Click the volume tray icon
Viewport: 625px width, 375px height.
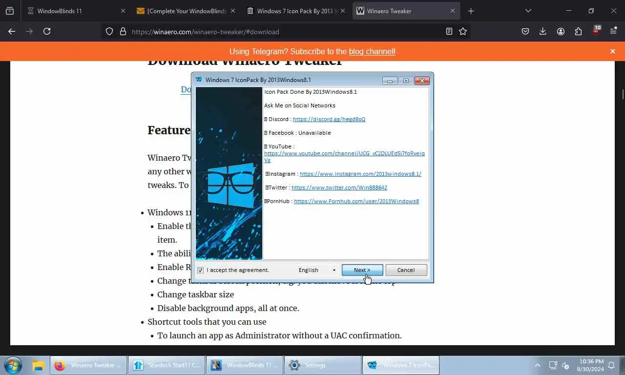point(566,365)
